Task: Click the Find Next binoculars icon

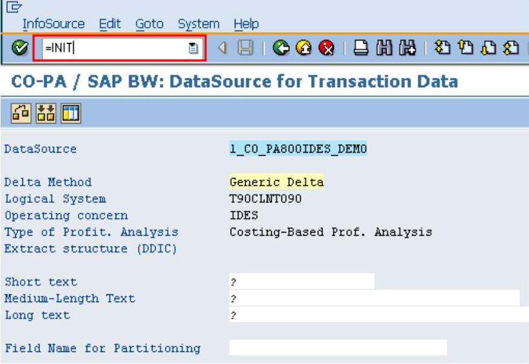Action: point(406,48)
